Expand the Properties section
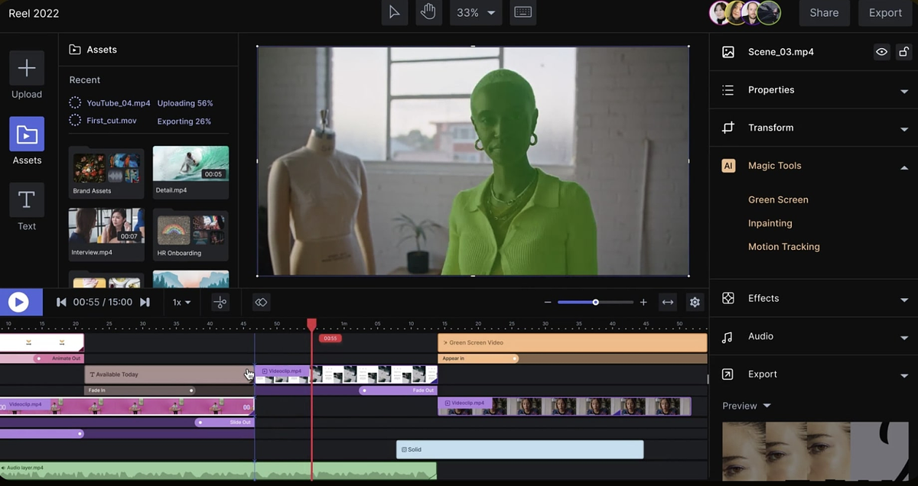The width and height of the screenshot is (918, 486). [x=770, y=89]
